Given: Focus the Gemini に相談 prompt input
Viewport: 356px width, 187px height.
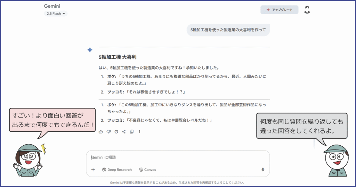Looking at the screenshot, I should point(178,157).
